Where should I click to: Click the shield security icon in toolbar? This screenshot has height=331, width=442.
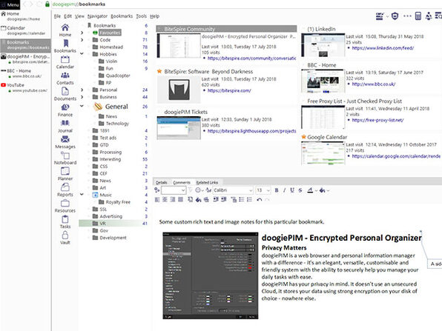tap(395, 16)
